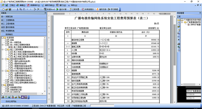Tick the 标准报表 root checkbox
Viewport: 202px width, 109px height.
(x=3, y=38)
